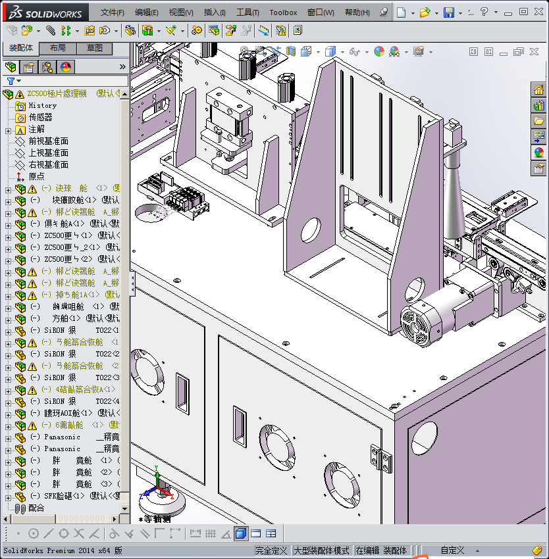This screenshot has width=549, height=559.
Task: Switch to the 布局 tab
Action: 57,48
